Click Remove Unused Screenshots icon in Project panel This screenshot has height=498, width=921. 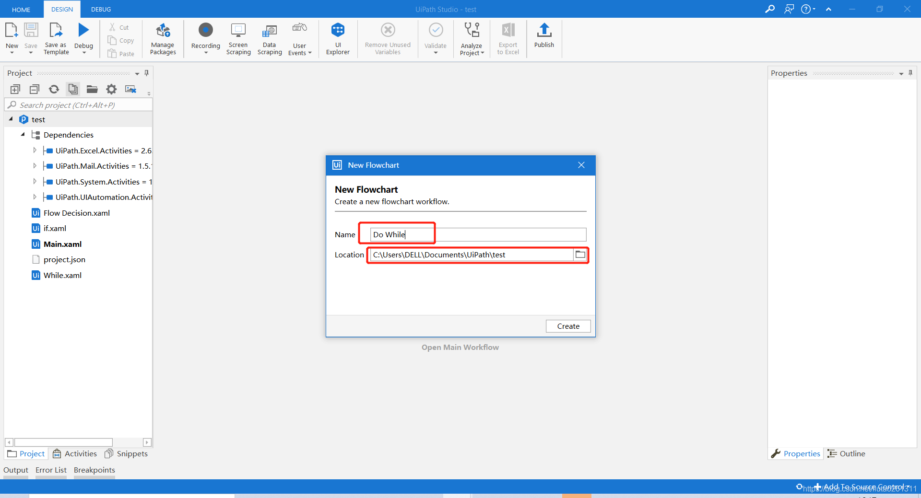pos(130,89)
